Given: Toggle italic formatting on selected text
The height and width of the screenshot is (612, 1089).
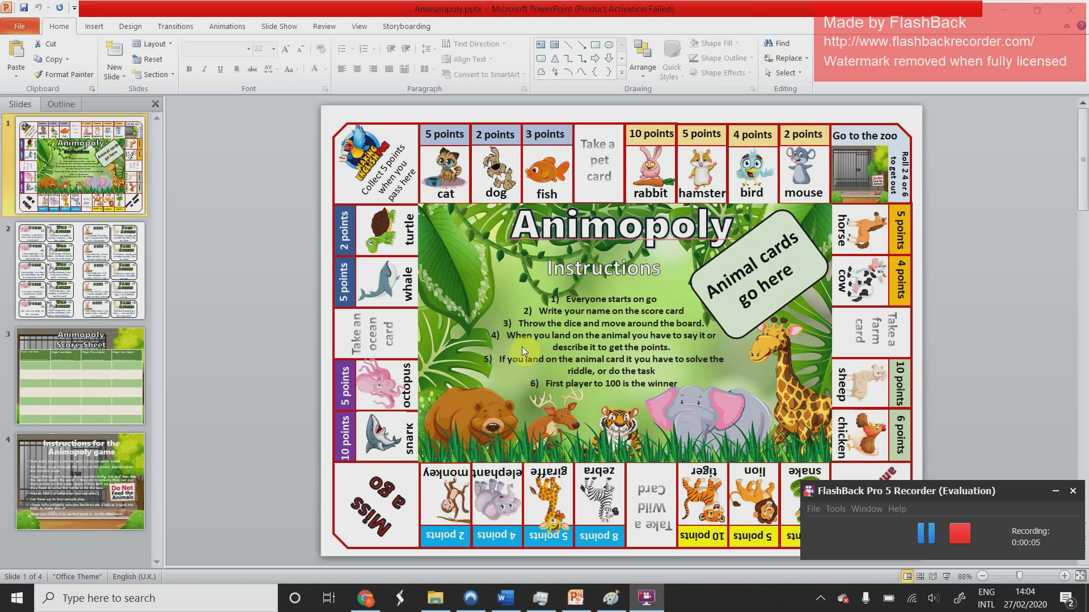Looking at the screenshot, I should tap(204, 69).
